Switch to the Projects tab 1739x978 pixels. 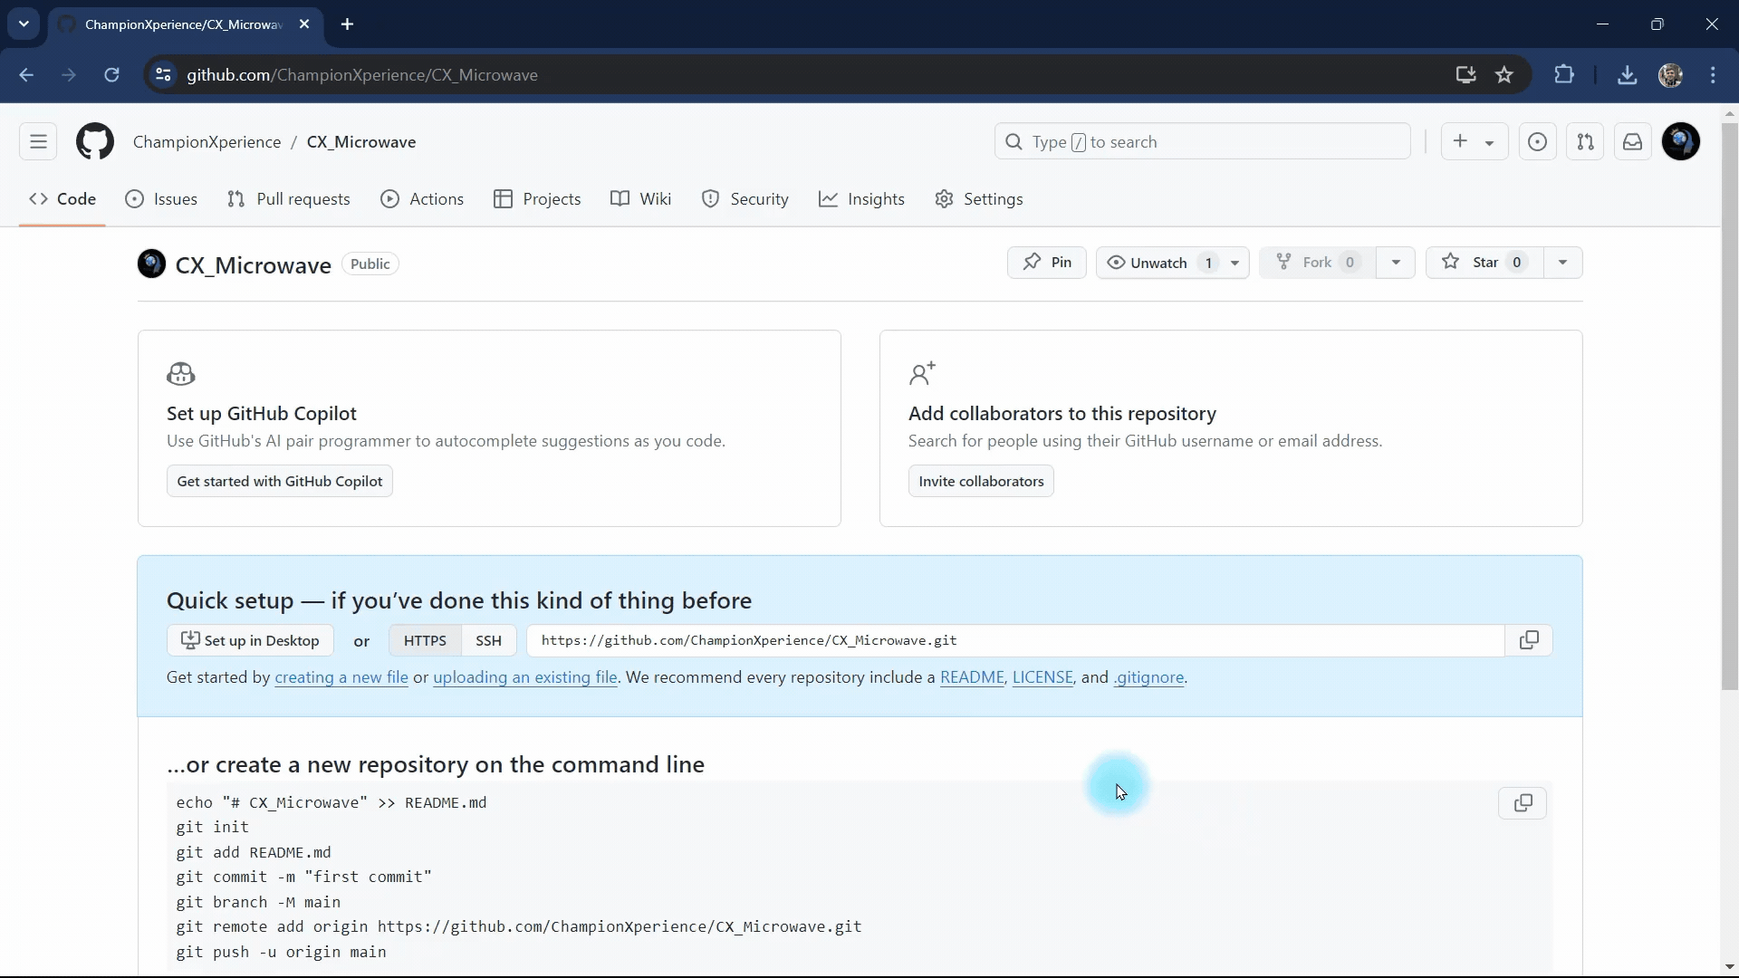pos(537,199)
